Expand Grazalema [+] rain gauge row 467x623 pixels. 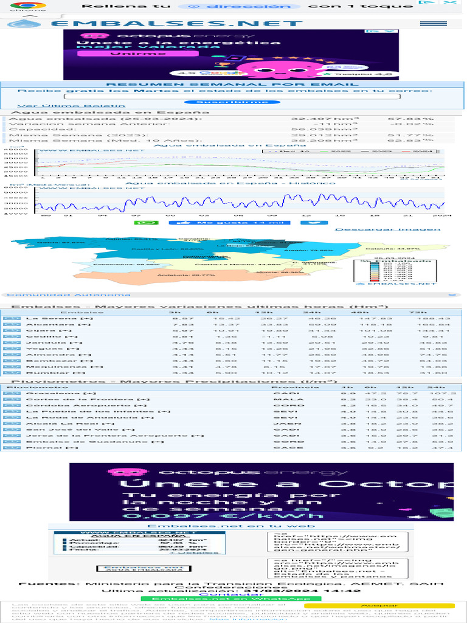click(61, 394)
